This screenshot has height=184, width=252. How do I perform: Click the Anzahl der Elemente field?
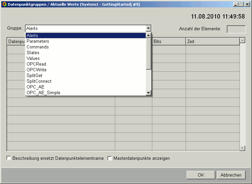click(236, 29)
